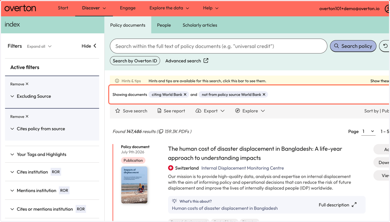
Task: Switch to the Policy documents tab
Action: (128, 25)
